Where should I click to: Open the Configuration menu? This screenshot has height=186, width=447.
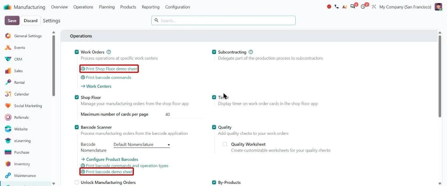click(x=178, y=7)
